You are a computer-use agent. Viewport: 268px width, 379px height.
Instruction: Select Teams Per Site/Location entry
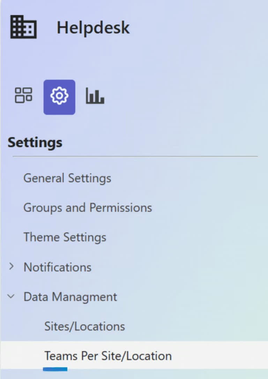[108, 356]
